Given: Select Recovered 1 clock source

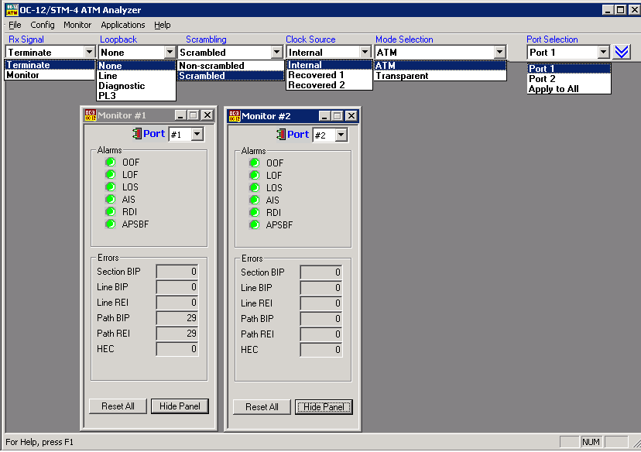Looking at the screenshot, I should (x=329, y=75).
